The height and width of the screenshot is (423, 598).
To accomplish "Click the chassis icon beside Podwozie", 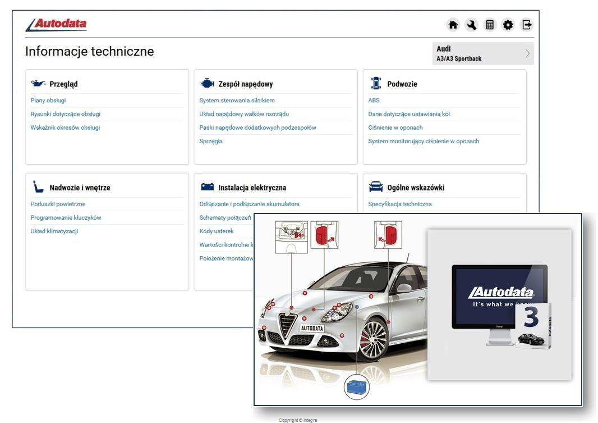I will tap(376, 83).
